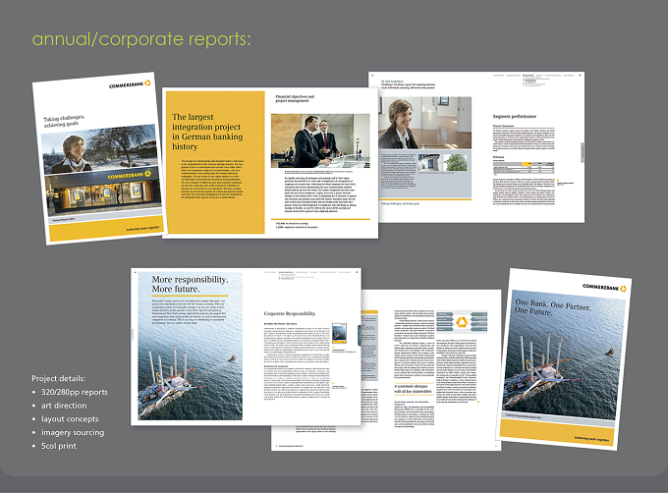Click 'A systematic dialogue with all key stakeholders'
The height and width of the screenshot is (493, 668).
pos(413,389)
